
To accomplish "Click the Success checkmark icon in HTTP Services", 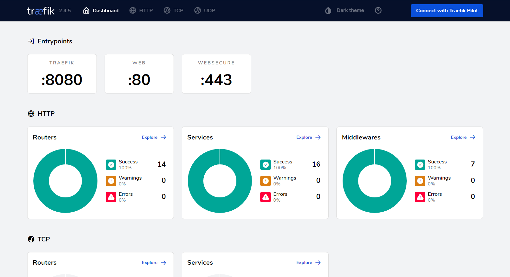I will pyautogui.click(x=266, y=165).
